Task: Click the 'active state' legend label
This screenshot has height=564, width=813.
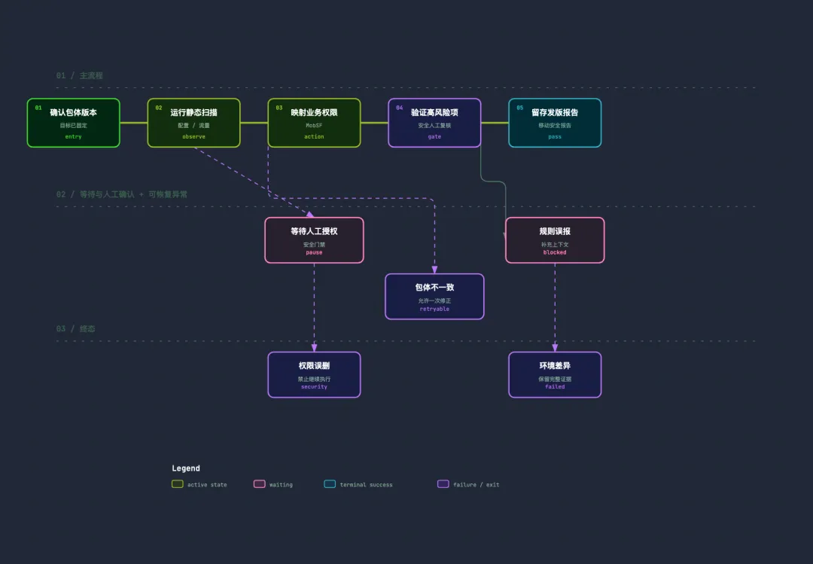Action: [207, 485]
